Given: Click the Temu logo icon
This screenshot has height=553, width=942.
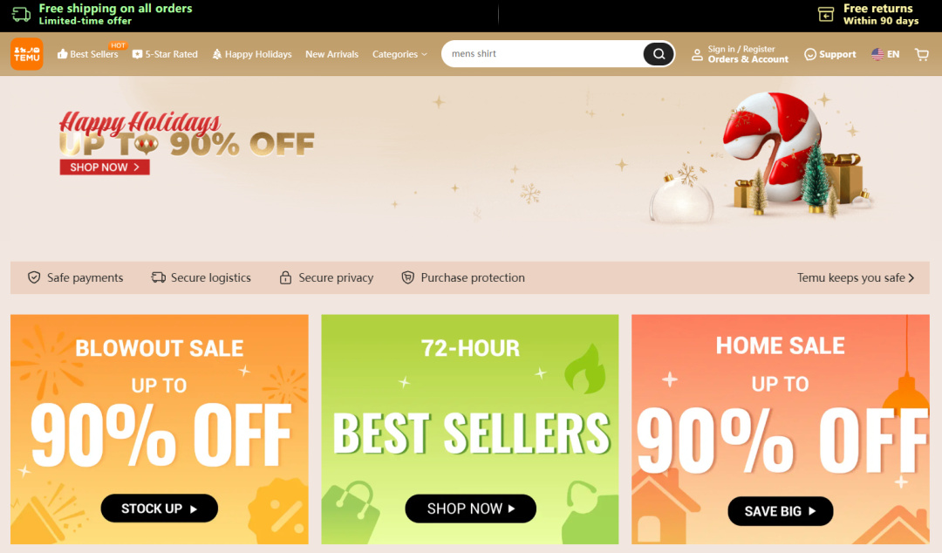Looking at the screenshot, I should (x=26, y=54).
